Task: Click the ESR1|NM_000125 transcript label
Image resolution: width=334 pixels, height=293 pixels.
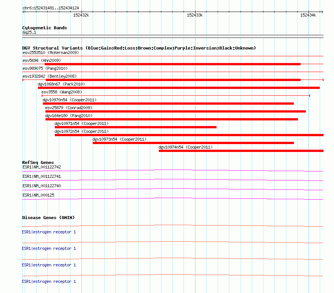Action: (x=38, y=195)
